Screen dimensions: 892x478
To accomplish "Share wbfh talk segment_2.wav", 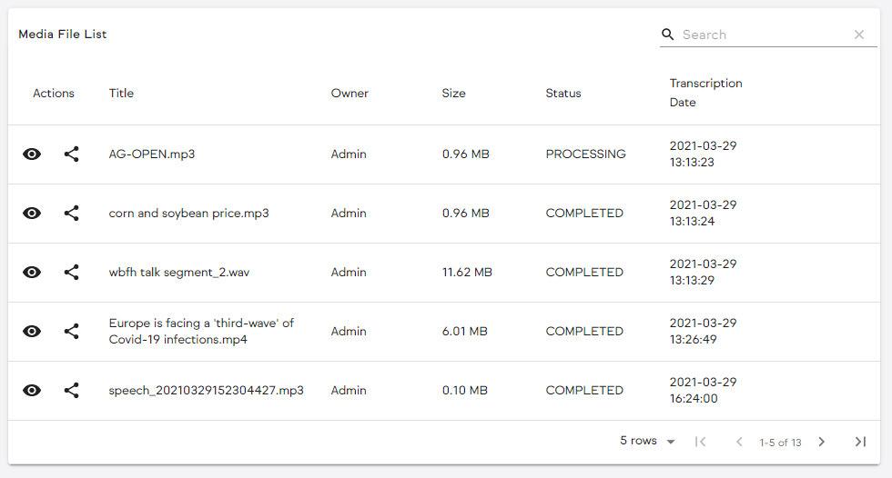I will (71, 272).
